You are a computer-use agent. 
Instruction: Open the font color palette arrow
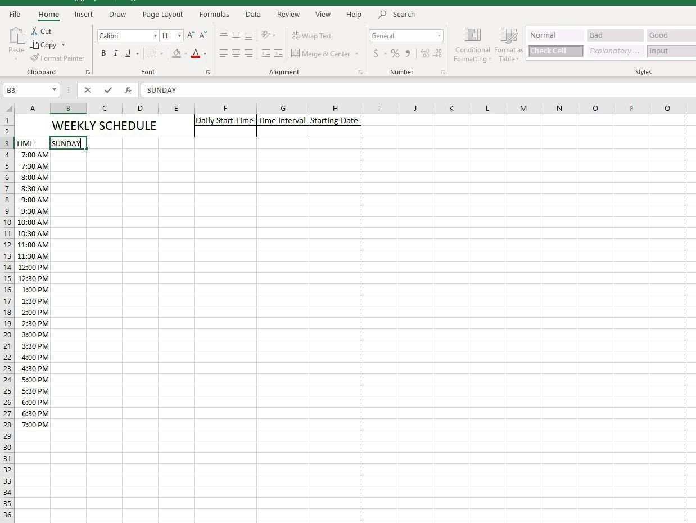205,54
